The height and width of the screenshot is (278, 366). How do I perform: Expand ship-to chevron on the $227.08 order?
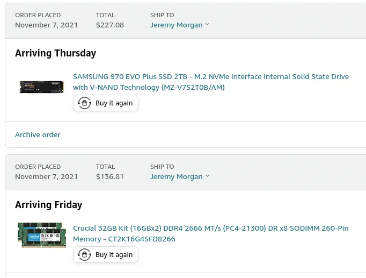tap(208, 25)
